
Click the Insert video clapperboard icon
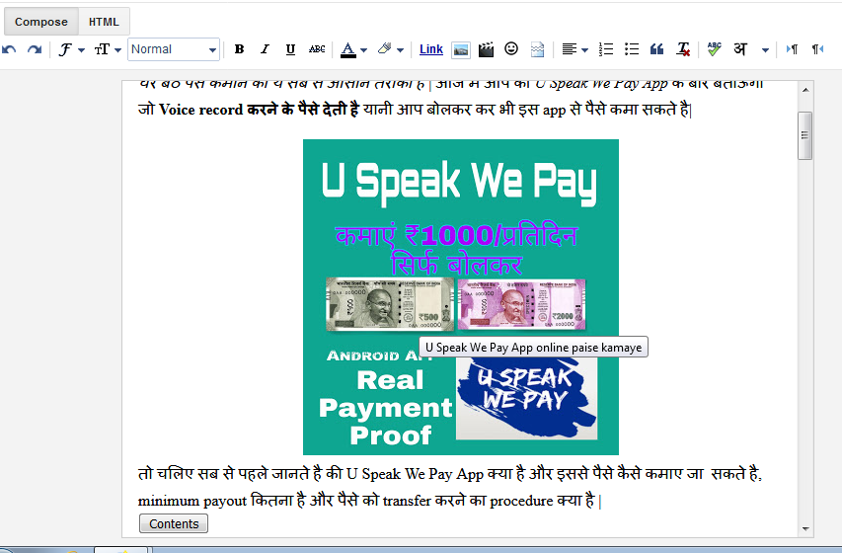pyautogui.click(x=486, y=49)
